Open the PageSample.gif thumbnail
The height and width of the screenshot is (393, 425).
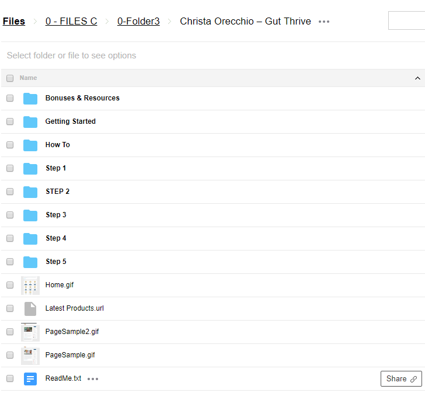click(x=30, y=355)
